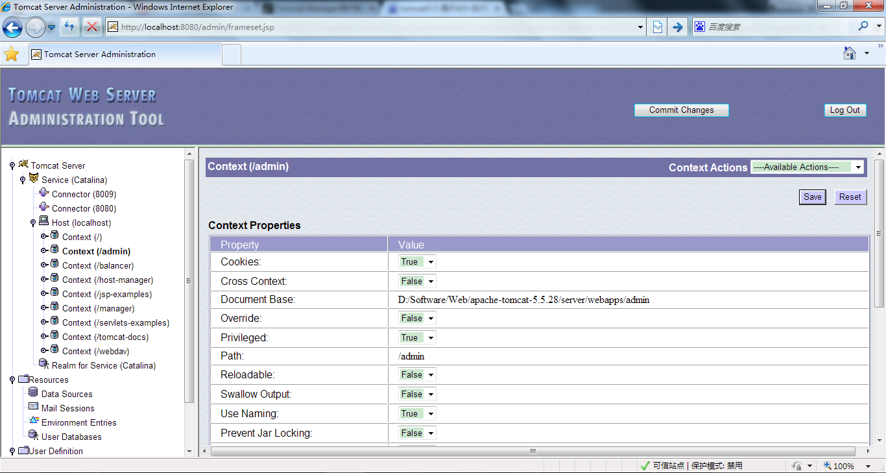Click the Realm for Service icon

coord(44,364)
